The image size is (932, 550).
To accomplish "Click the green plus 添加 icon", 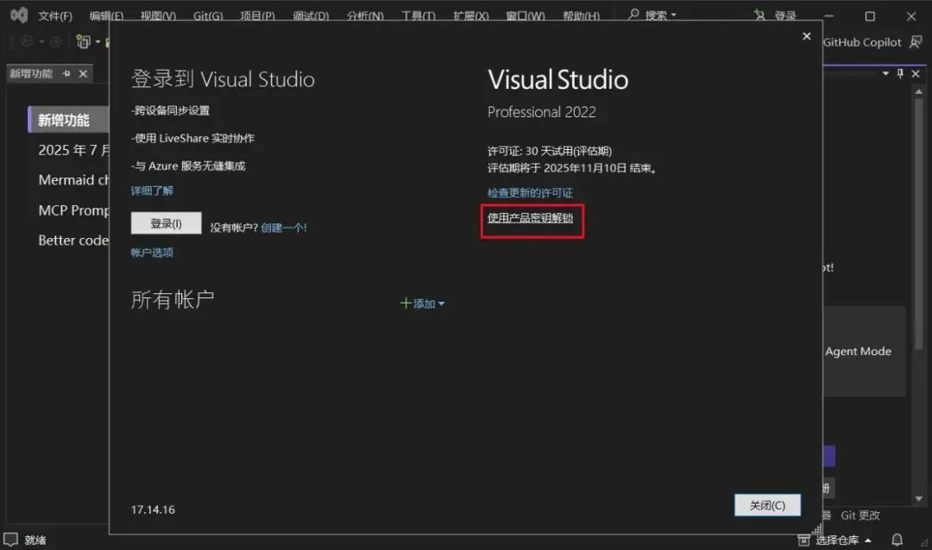I will tap(406, 303).
